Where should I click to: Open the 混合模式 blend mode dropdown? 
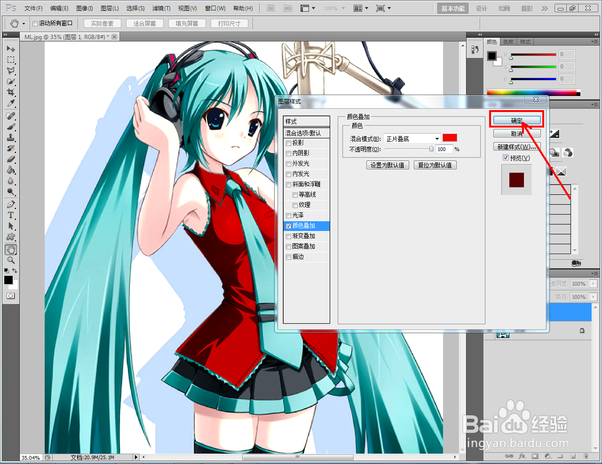click(412, 138)
